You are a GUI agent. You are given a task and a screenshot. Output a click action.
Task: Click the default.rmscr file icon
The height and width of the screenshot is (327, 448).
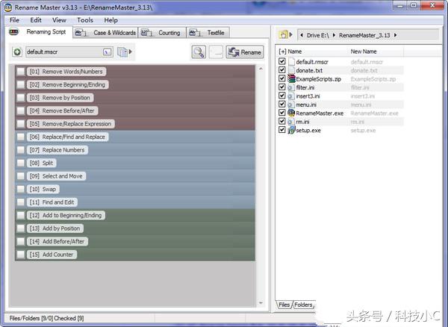[x=291, y=61]
